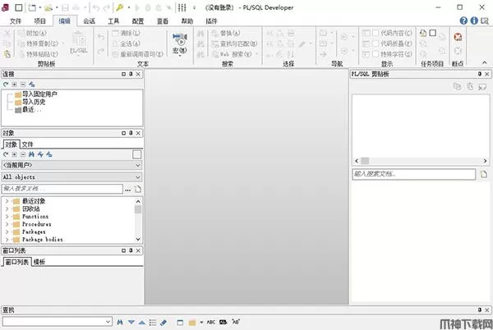
Task: Open the 工具 menu tab
Action: (114, 20)
